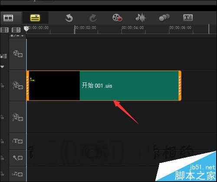Click ruler at 00:00:04:00

coord(133,28)
